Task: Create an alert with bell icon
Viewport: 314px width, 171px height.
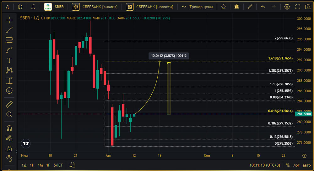Action: coord(237,7)
